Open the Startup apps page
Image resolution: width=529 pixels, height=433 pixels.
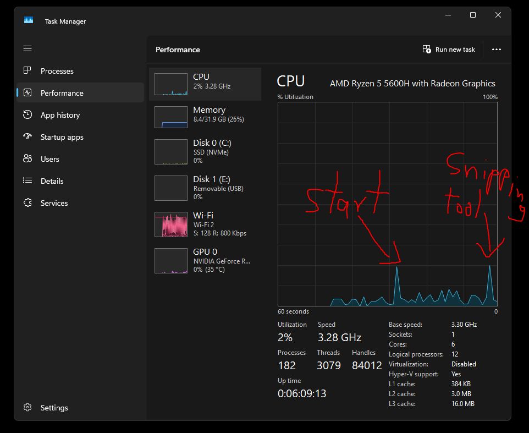[x=62, y=137]
